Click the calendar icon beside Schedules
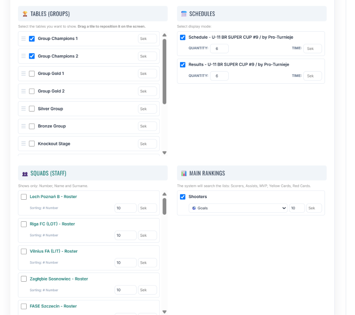 (x=184, y=14)
